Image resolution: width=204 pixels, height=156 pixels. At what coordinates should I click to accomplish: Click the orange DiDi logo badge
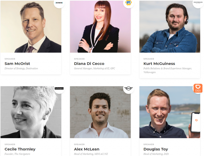tap(198, 88)
